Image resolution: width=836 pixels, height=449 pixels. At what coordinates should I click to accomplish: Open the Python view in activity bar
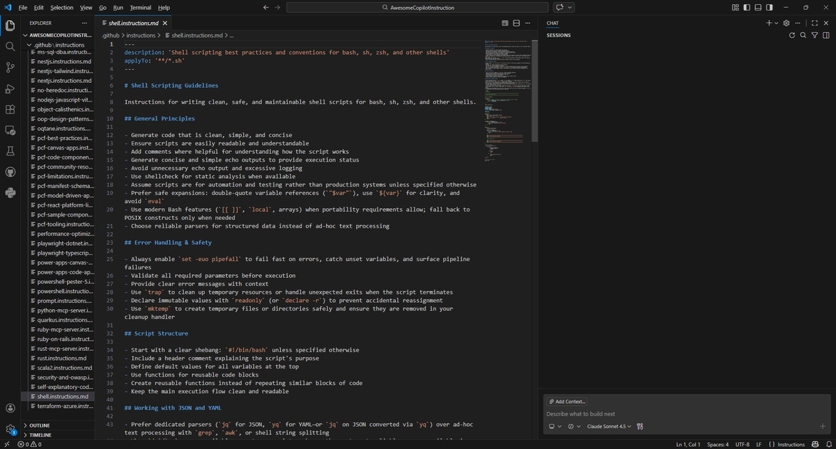10,193
